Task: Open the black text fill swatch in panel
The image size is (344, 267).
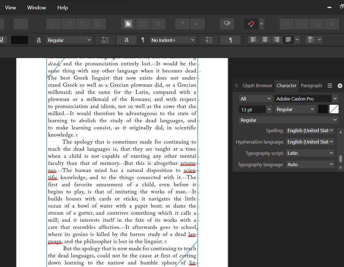Action: (x=323, y=109)
